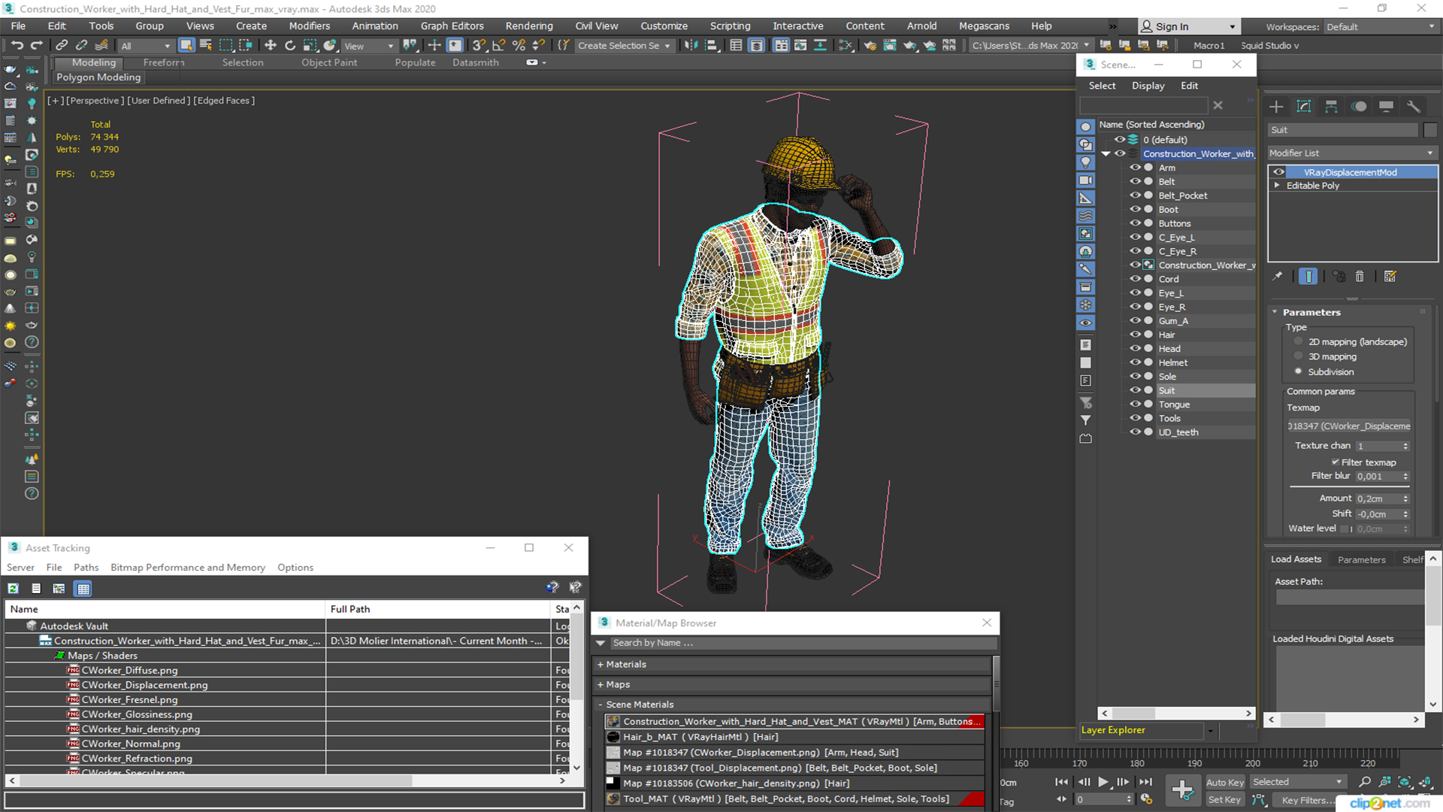Activate the Select and Link tool
Screen dimensions: 1443x812
pos(62,46)
